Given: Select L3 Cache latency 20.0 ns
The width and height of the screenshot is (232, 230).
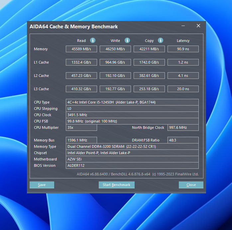Looking at the screenshot, I should tap(183, 89).
